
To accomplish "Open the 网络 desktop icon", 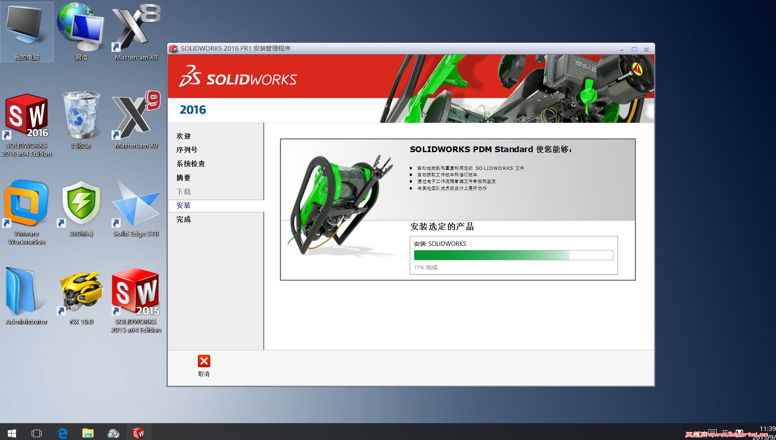I will point(81,32).
